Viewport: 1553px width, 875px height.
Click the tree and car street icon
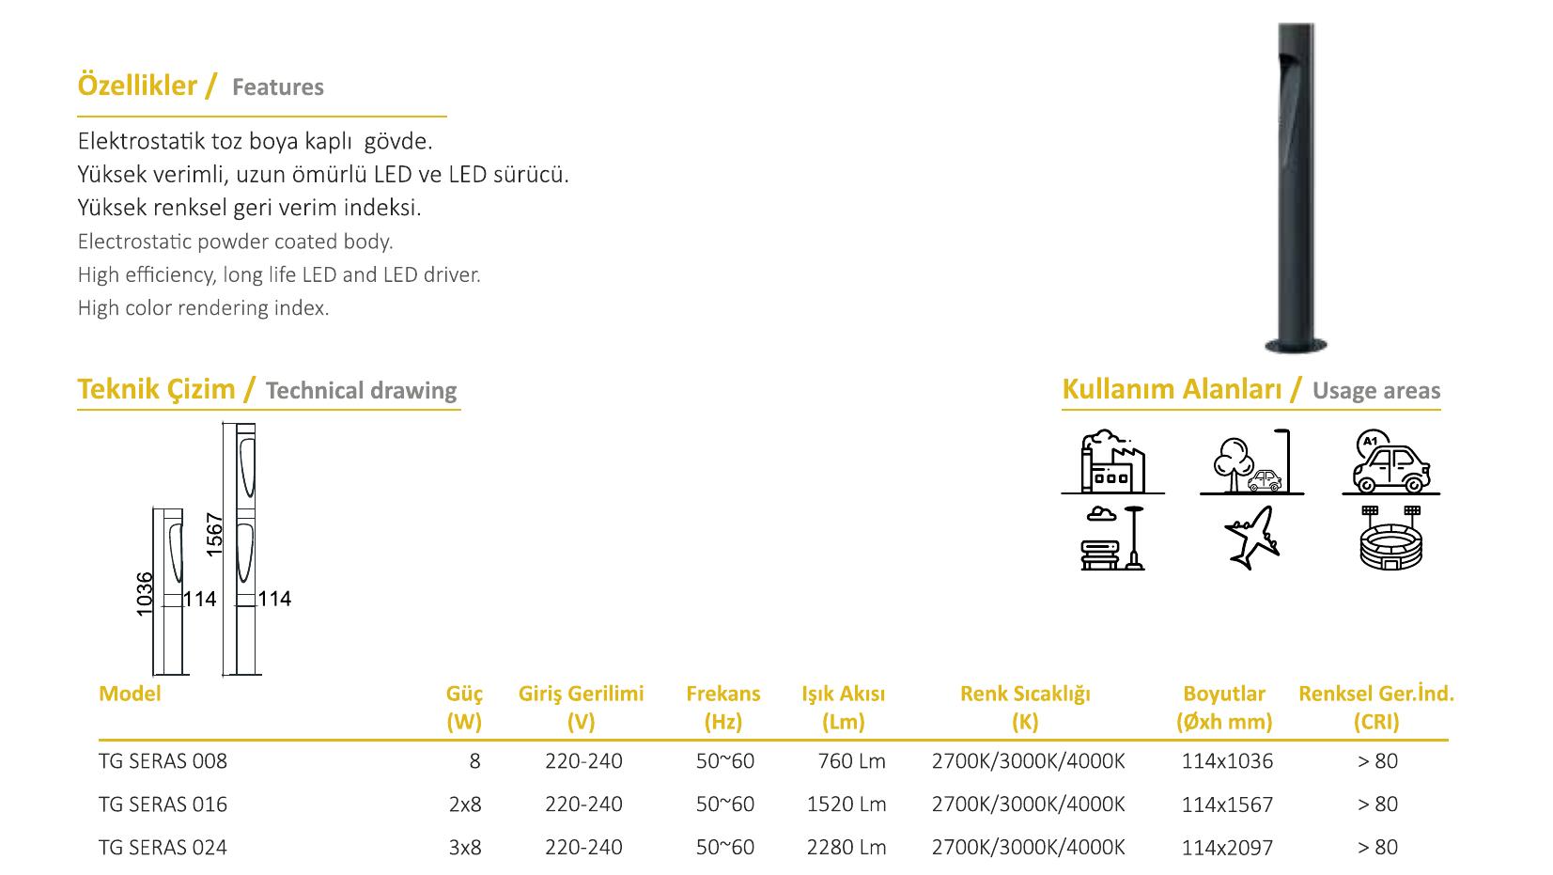[1251, 462]
